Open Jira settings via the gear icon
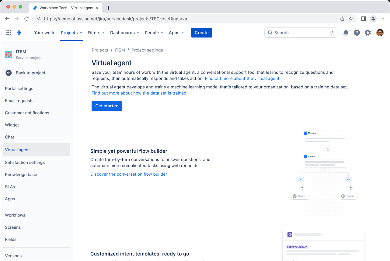Image resolution: width=390 pixels, height=261 pixels. (367, 32)
